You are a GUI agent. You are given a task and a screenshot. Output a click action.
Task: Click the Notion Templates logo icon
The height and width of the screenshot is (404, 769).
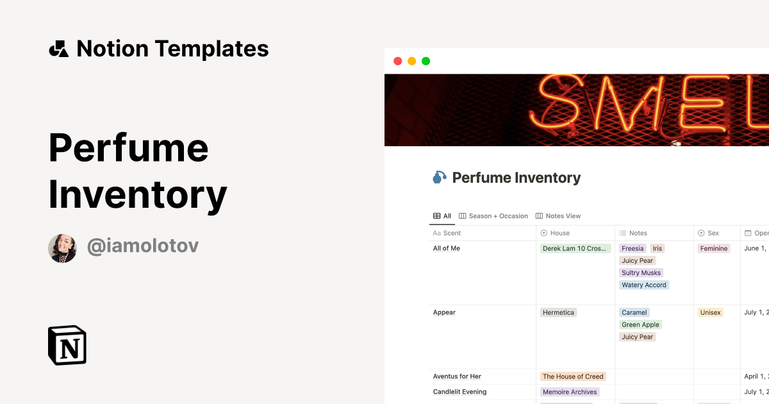click(x=58, y=48)
